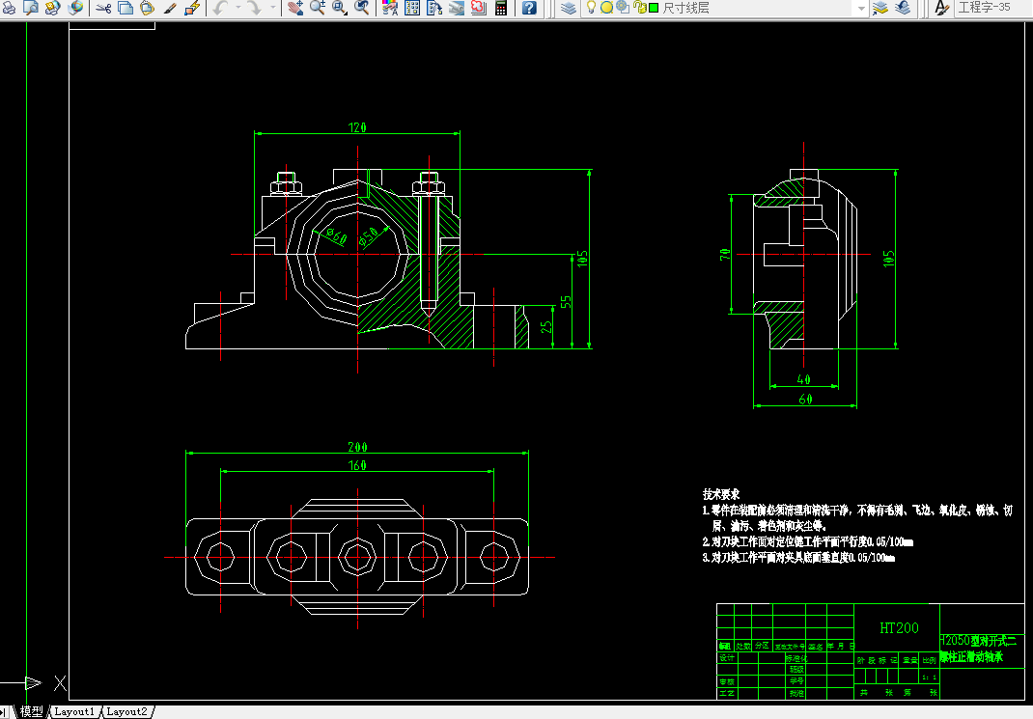Click the Undo arrow
The height and width of the screenshot is (719, 1033).
tap(221, 8)
